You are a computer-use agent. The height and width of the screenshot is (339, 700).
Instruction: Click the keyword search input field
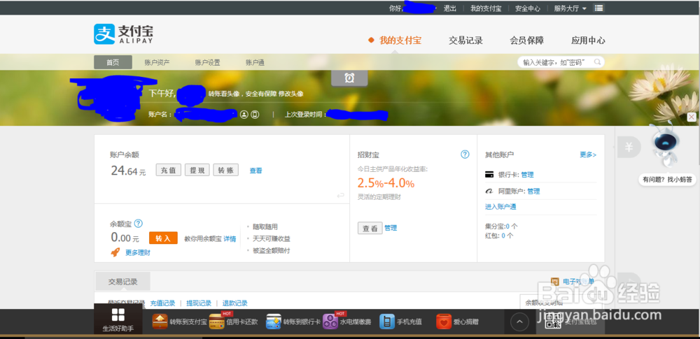[556, 62]
